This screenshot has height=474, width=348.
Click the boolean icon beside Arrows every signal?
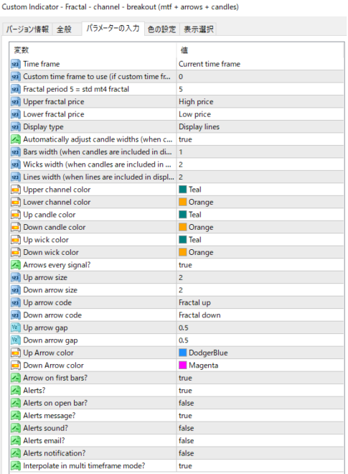[x=16, y=265]
